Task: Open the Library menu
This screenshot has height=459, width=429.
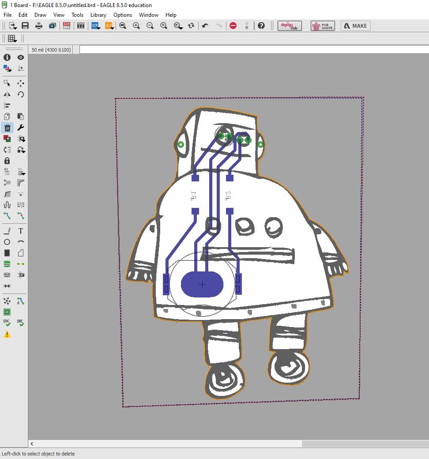Action: click(x=98, y=15)
